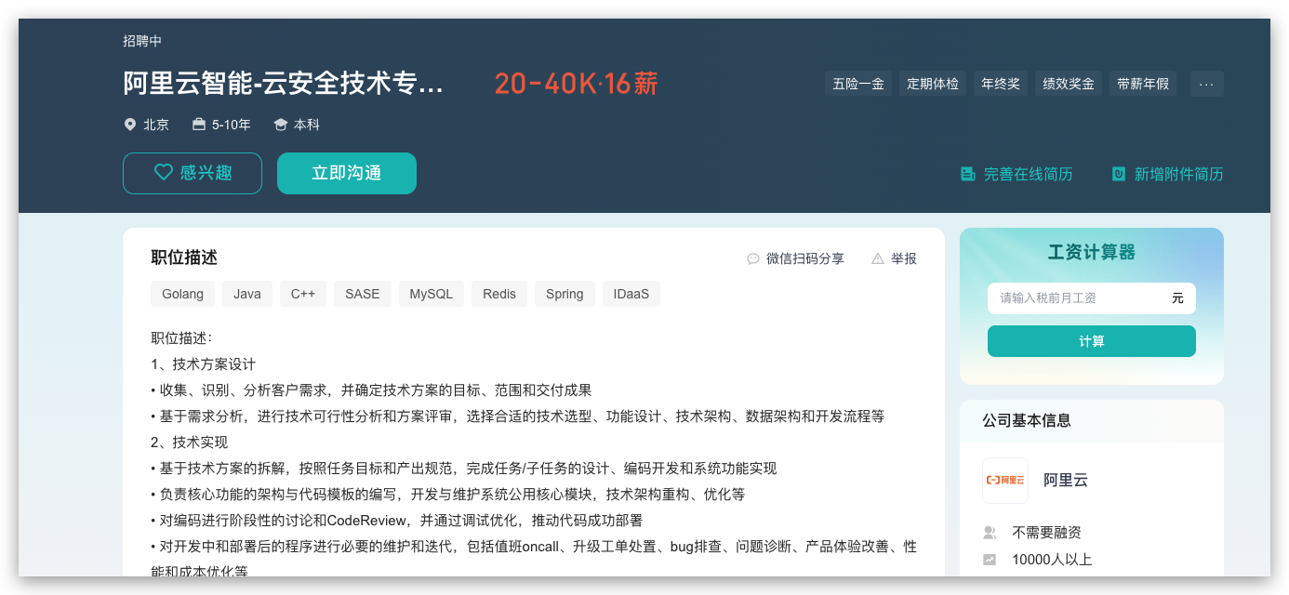The height and width of the screenshot is (595, 1289).
Task: Click the 职位描述 section heading
Action: tap(184, 258)
